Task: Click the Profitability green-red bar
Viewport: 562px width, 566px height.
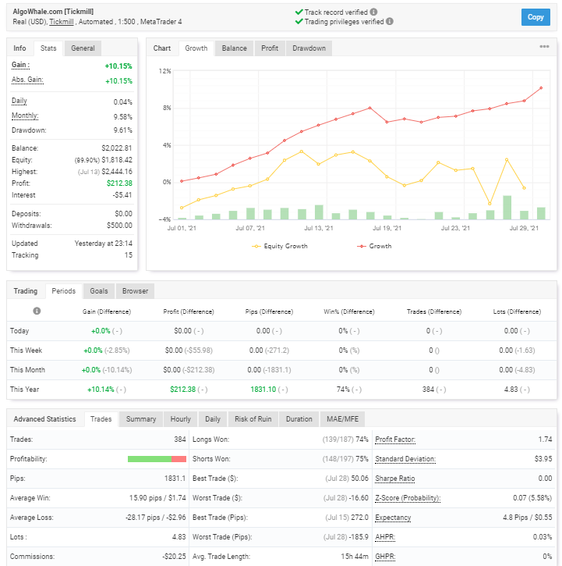Action: [x=157, y=459]
